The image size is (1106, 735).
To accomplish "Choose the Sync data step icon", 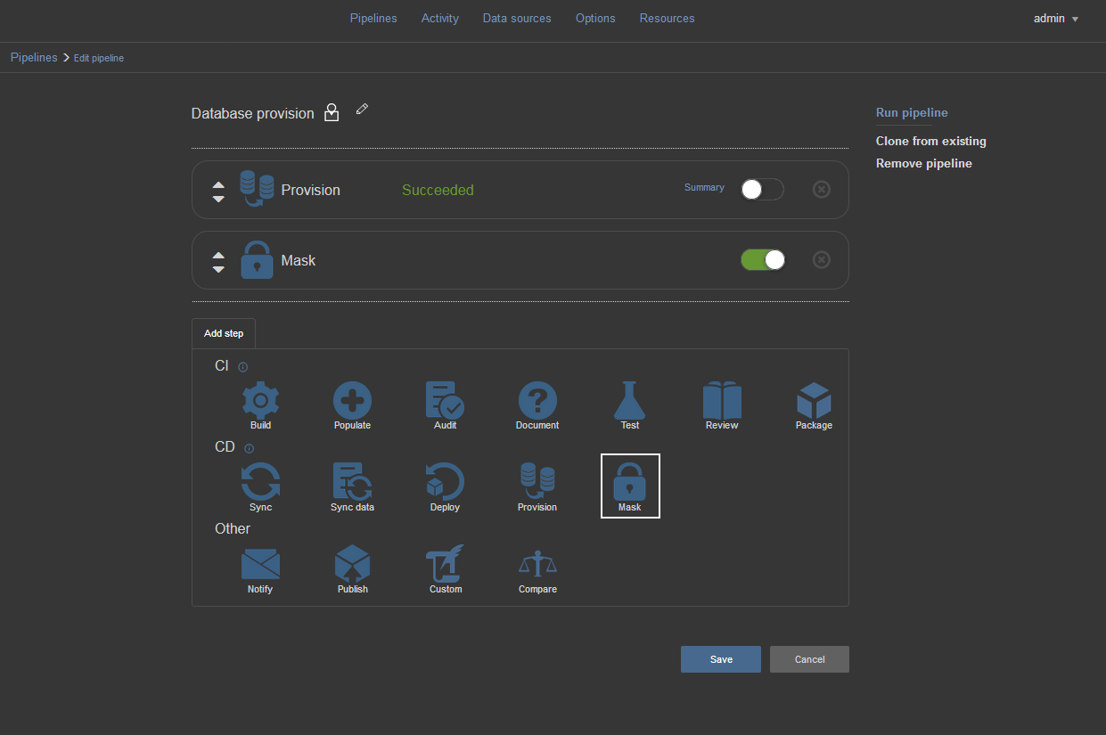I will pyautogui.click(x=352, y=483).
